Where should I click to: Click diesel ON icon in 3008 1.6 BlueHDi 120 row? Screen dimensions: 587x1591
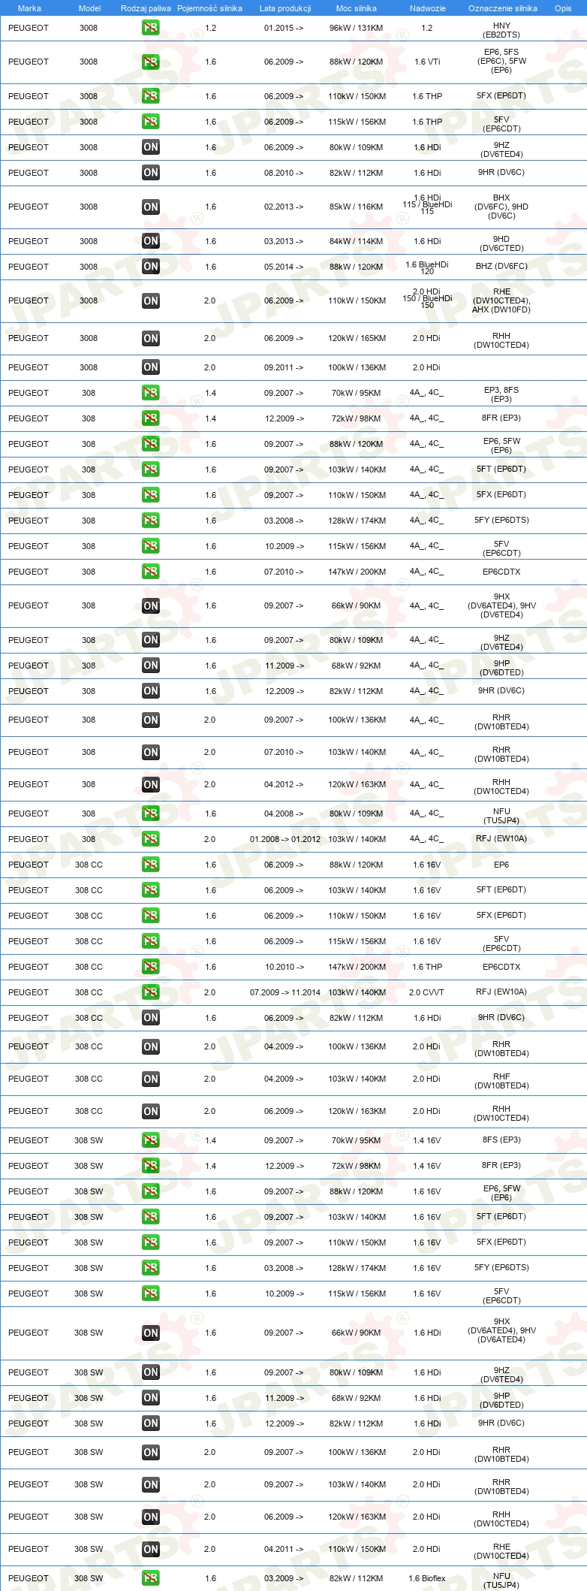(150, 267)
